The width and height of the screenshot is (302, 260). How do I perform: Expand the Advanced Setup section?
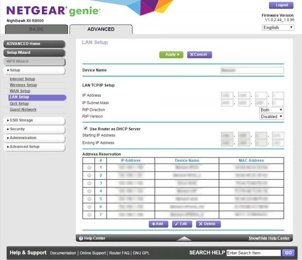point(34,147)
